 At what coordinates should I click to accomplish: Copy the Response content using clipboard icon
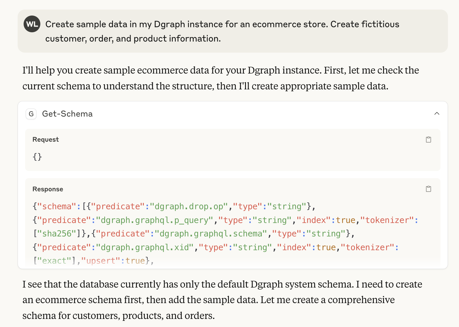pyautogui.click(x=428, y=189)
